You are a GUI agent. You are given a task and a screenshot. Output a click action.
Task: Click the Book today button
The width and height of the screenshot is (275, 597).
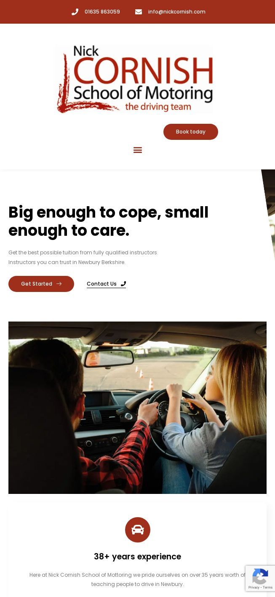tap(191, 132)
